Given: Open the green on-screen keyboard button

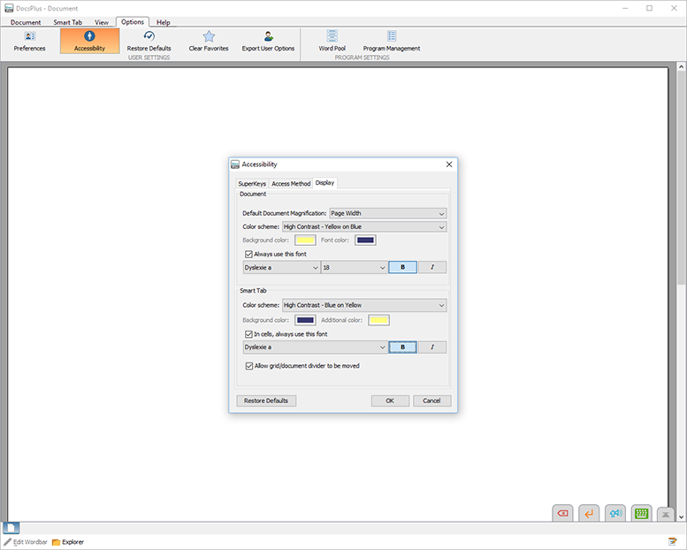Looking at the screenshot, I should [x=642, y=513].
